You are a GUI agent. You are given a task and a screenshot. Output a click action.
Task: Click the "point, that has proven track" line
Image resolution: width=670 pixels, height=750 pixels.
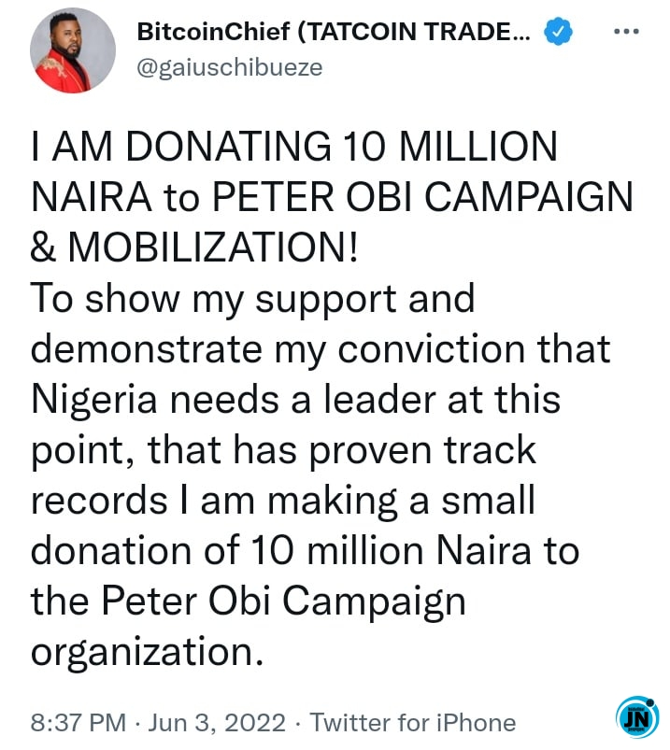pyautogui.click(x=284, y=450)
